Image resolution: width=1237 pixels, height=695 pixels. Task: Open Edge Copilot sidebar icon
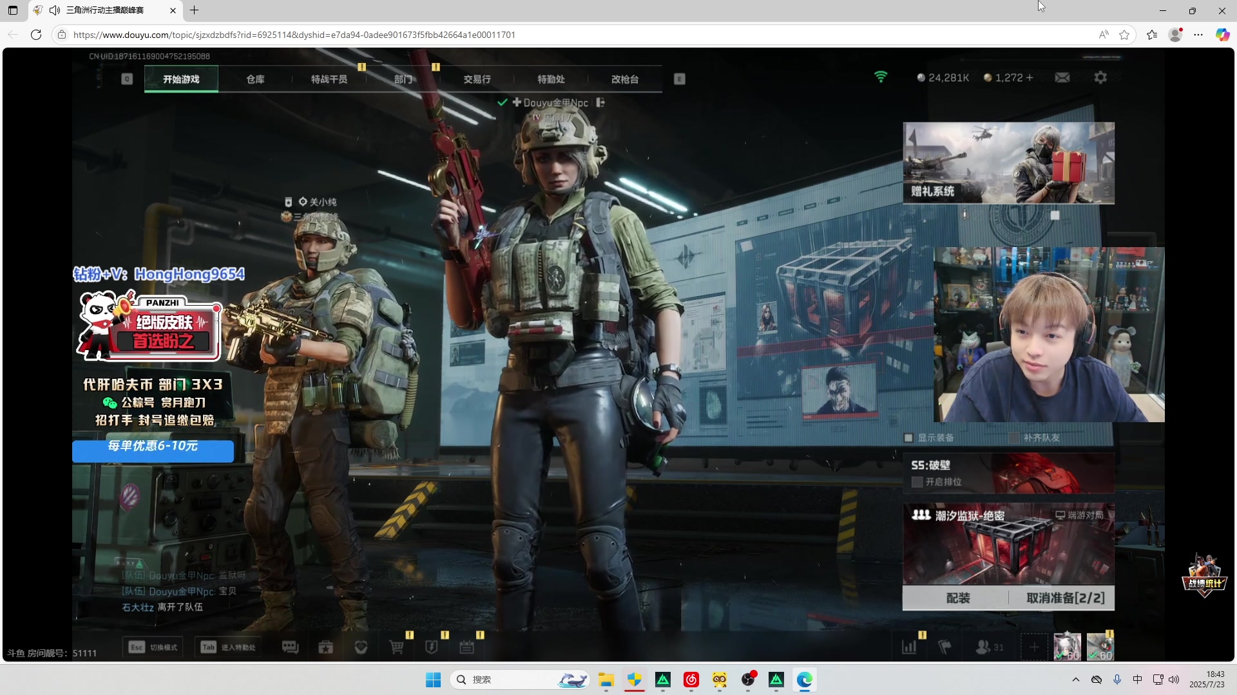click(x=1222, y=35)
